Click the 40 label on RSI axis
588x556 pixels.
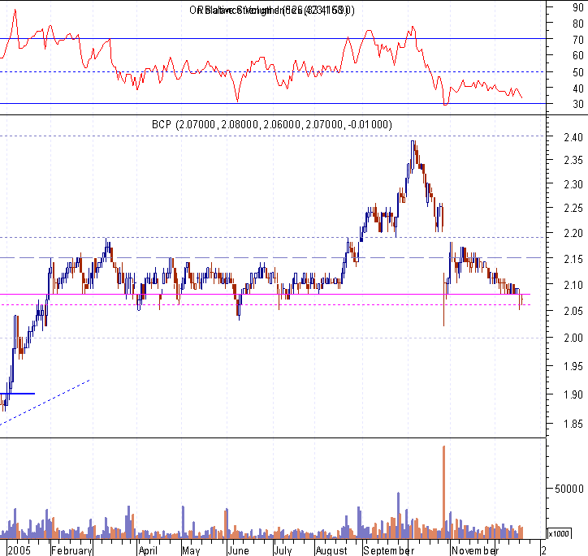point(578,88)
